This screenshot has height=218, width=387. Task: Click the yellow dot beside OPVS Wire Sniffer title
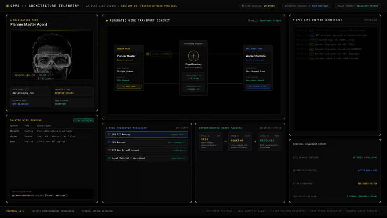(294, 20)
